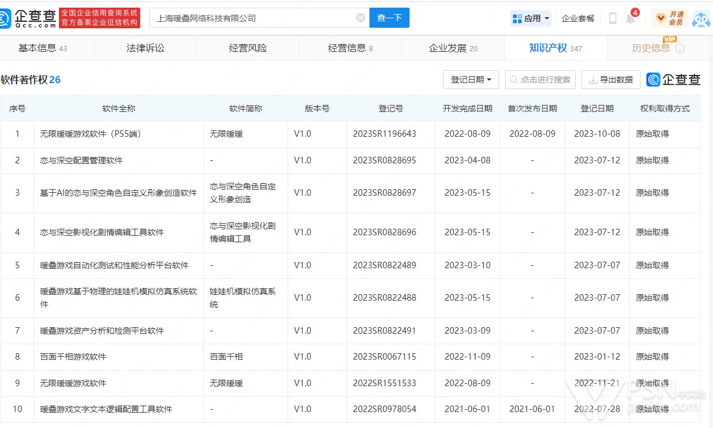Click the 权利取得方式 column header

[x=665, y=108]
